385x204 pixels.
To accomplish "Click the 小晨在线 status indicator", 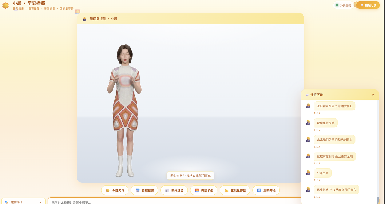I will [x=343, y=5].
